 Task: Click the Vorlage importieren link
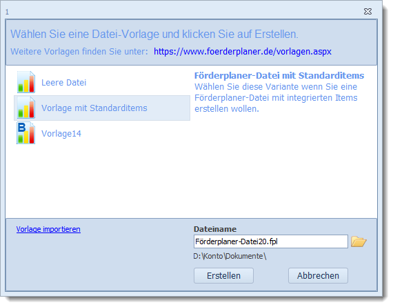[48, 229]
